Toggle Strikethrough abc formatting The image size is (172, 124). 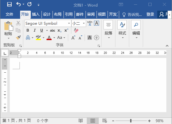pos(53,30)
